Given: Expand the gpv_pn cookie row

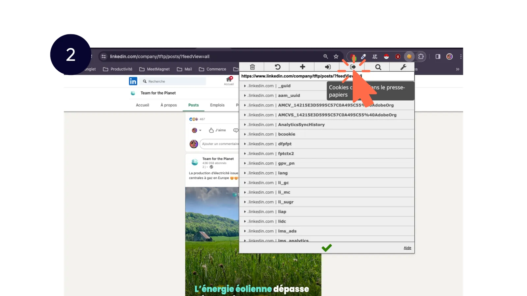Looking at the screenshot, I should tap(327, 163).
